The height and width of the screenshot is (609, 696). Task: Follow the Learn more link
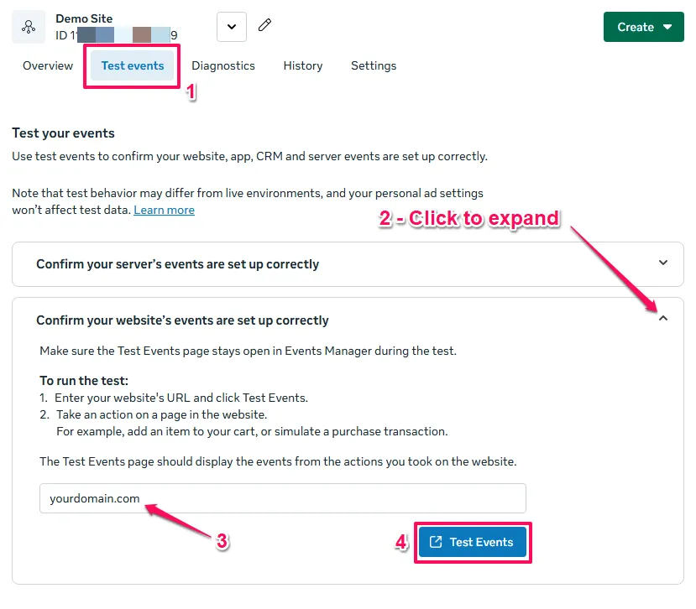(164, 210)
